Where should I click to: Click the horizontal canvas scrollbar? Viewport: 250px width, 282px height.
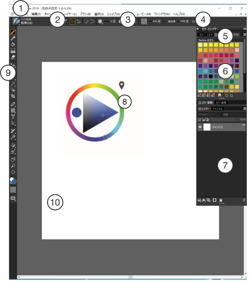point(131,277)
